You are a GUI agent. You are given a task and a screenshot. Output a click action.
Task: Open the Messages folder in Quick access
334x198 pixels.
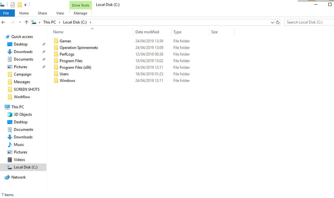[22, 82]
